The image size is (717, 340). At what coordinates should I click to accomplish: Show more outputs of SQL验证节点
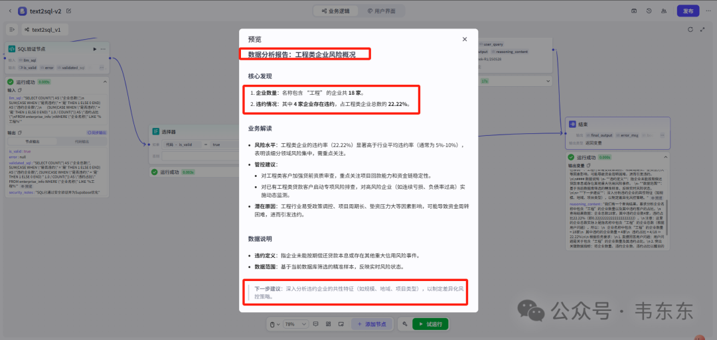(x=104, y=68)
